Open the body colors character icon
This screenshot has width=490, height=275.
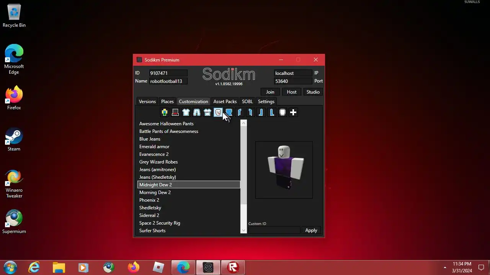(x=165, y=112)
